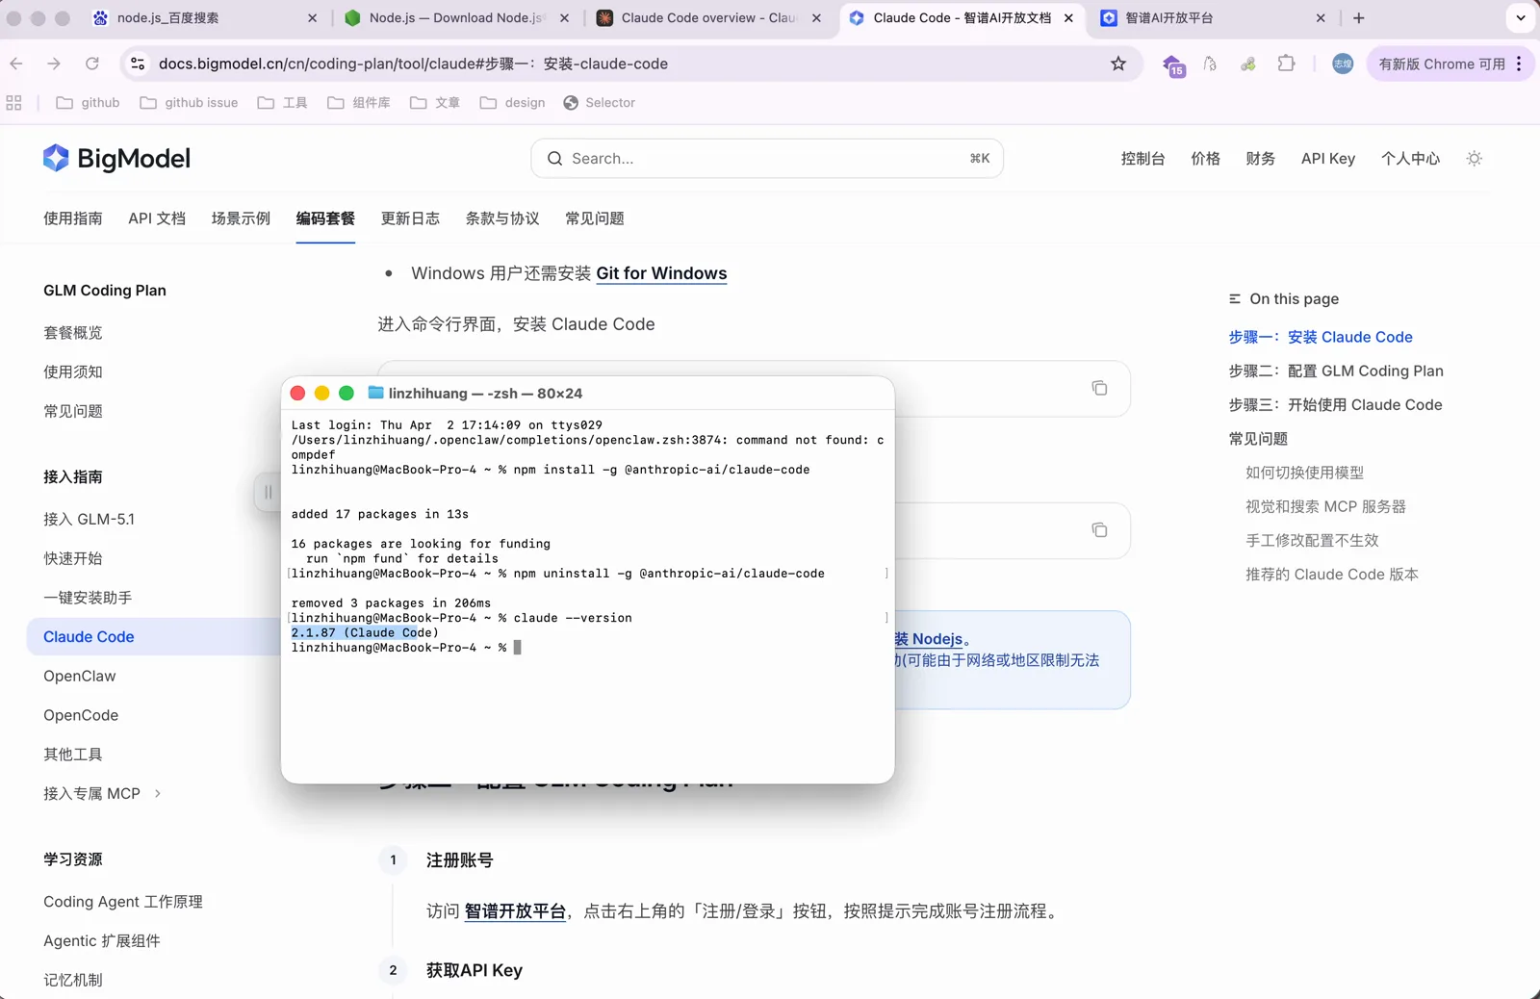Close the Node.js Download tab

pyautogui.click(x=564, y=18)
